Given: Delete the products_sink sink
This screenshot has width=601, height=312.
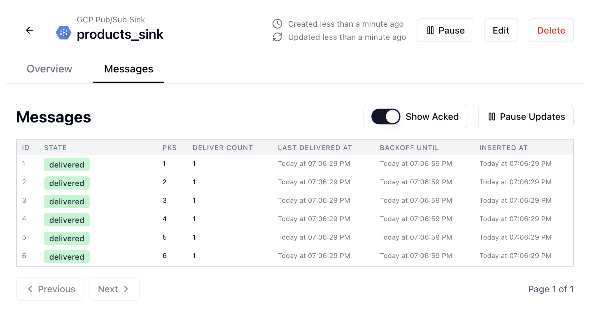Looking at the screenshot, I should point(551,30).
